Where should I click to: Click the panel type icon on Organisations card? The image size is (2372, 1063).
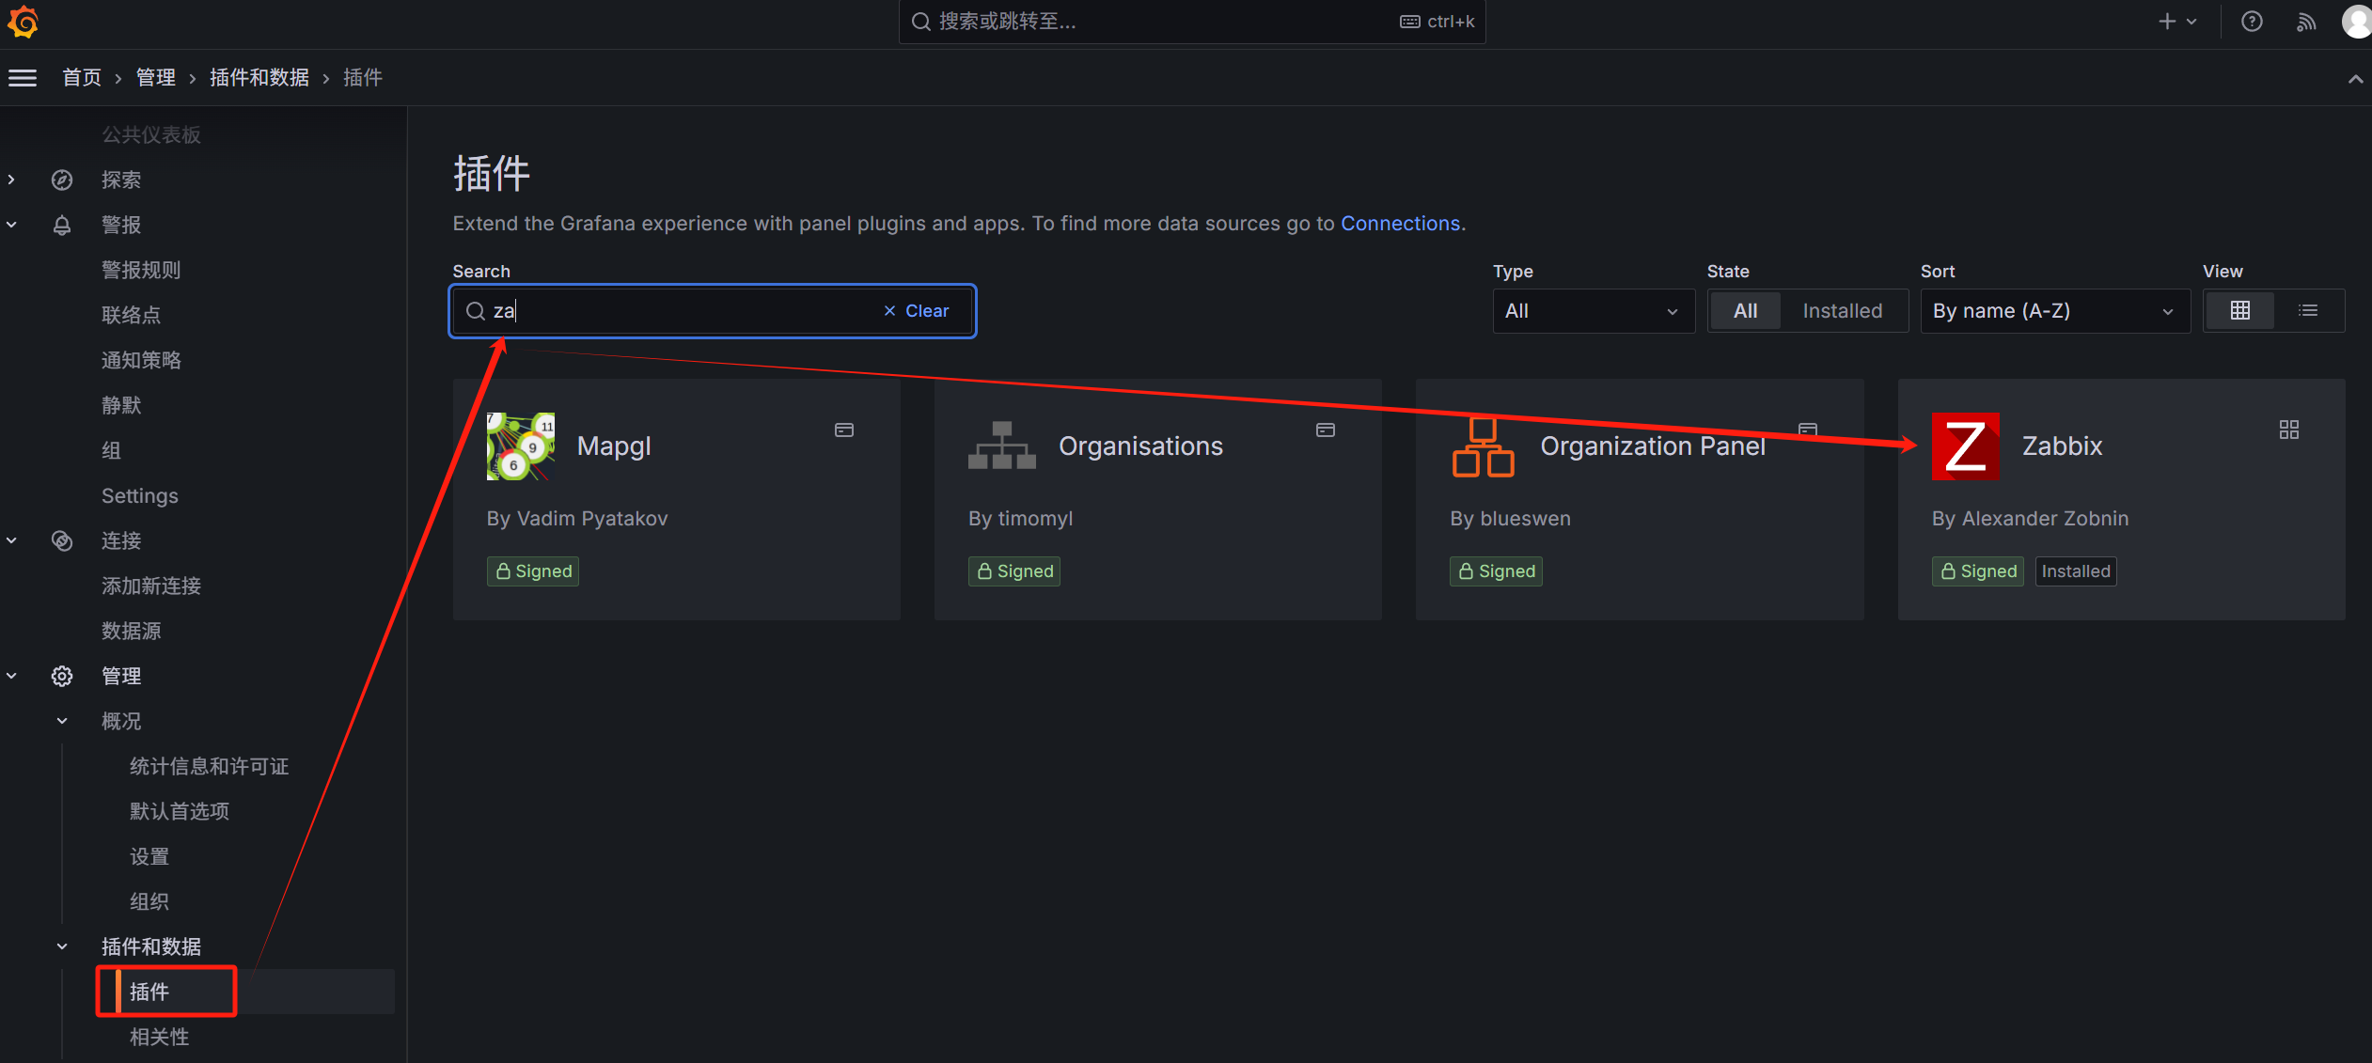click(1326, 430)
